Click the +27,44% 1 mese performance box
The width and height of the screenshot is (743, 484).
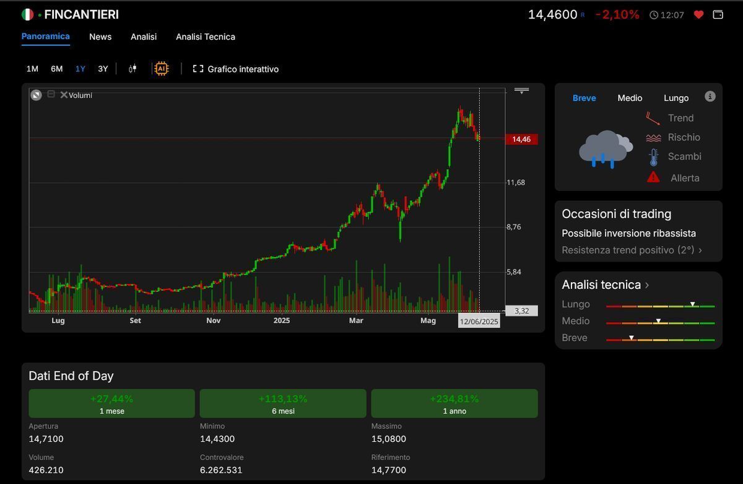coord(111,403)
